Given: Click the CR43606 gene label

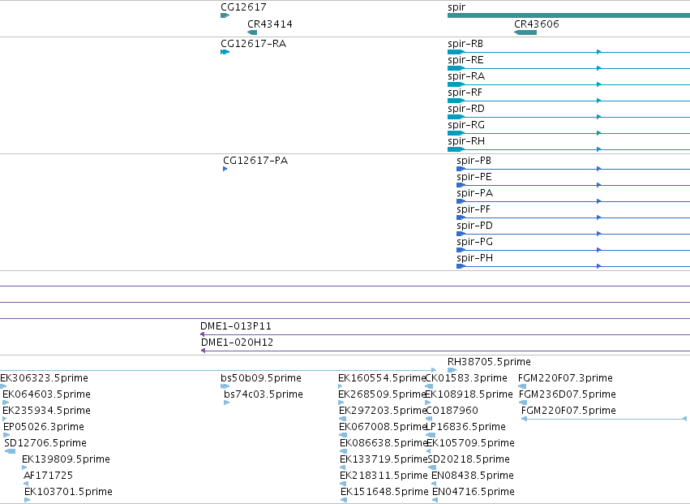Looking at the screenshot, I should pos(537,24).
